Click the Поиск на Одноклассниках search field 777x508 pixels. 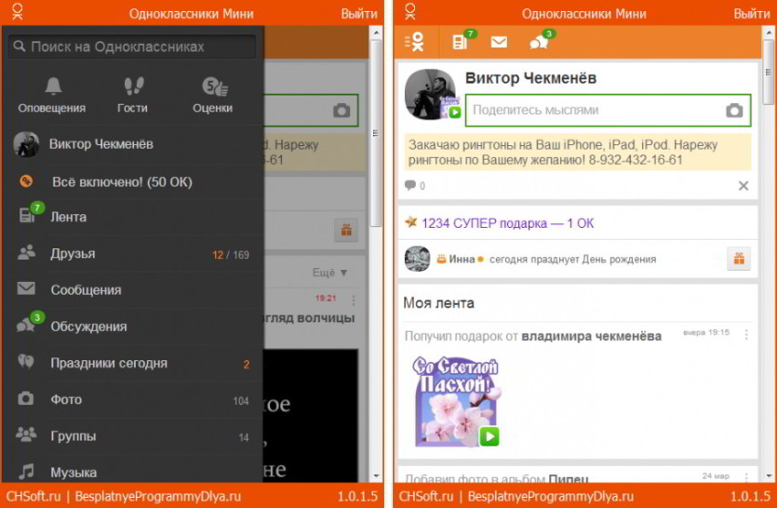132,47
